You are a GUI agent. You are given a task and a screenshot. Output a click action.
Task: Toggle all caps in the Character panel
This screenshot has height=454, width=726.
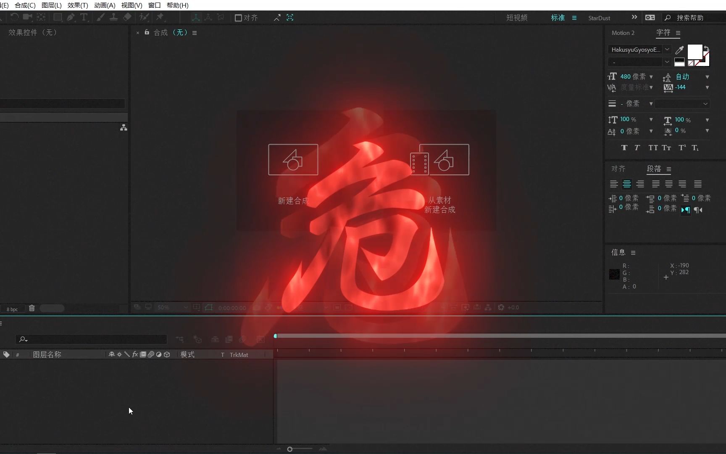[x=652, y=148]
